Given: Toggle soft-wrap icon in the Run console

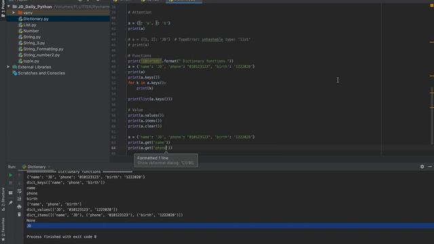Looking at the screenshot, I should 19,191.
